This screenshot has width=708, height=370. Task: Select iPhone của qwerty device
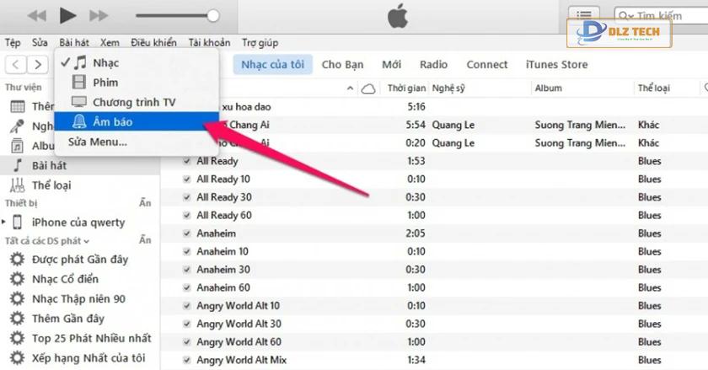coord(80,223)
